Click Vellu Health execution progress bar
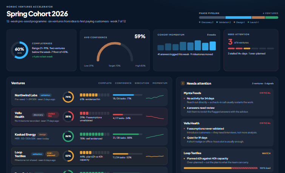 click(128, 114)
